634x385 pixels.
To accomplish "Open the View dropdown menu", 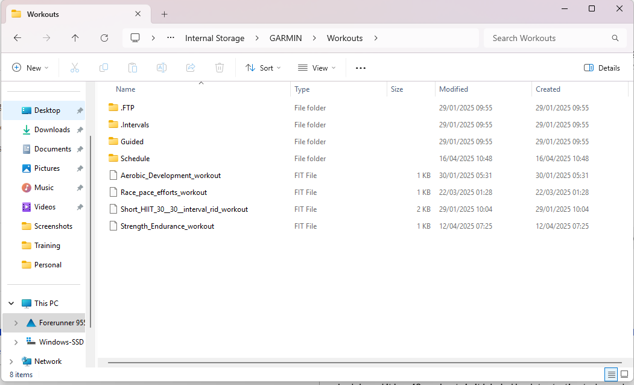I will (317, 68).
